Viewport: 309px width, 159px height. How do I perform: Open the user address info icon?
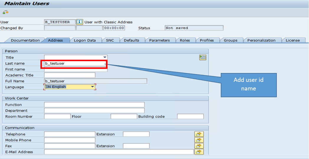[x=79, y=22]
